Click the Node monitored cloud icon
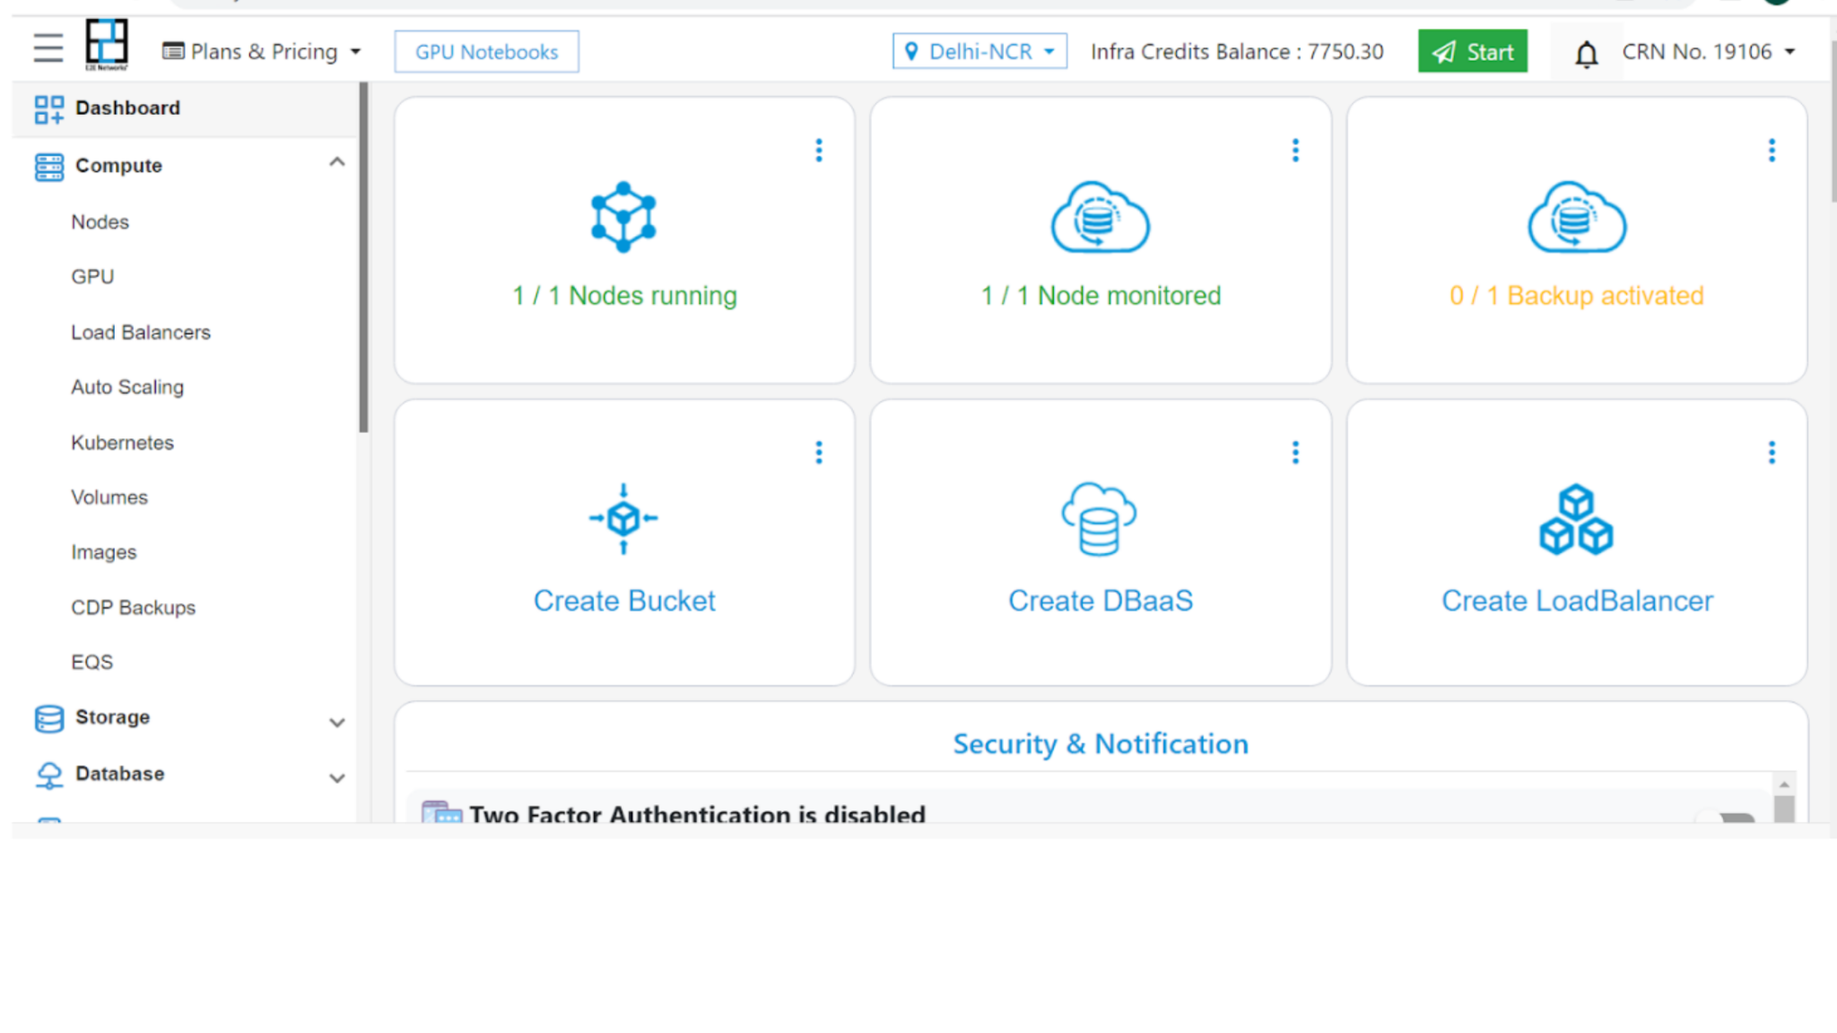Screen dimensions: 1837x1033 click(x=1100, y=217)
